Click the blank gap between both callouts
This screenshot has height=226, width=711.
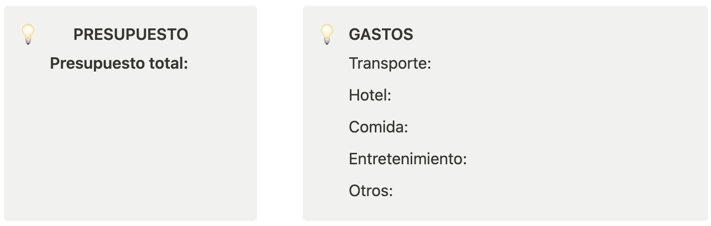point(280,113)
